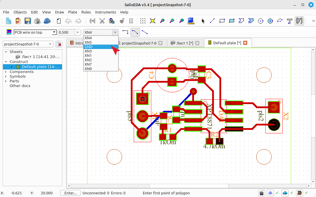Enable 45-degree wire corner mode
The image size is (316, 197).
click(x=135, y=32)
